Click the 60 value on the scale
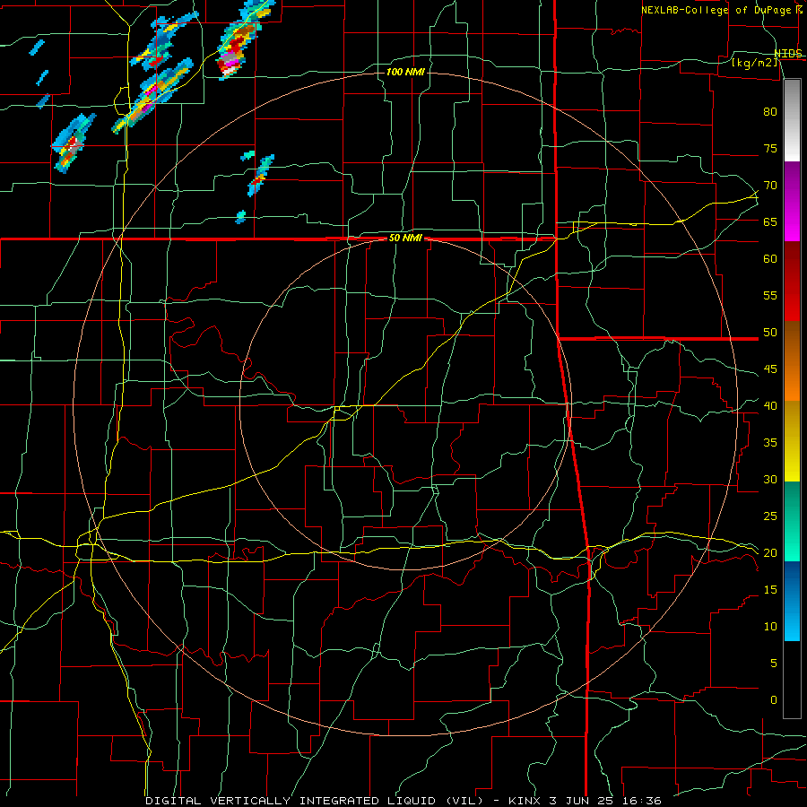Viewport: 807px width, 807px height. [x=770, y=259]
